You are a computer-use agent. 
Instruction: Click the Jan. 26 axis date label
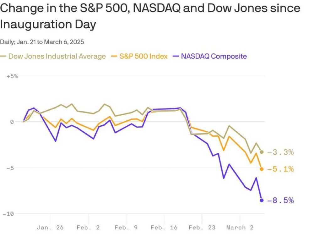(x=50, y=228)
